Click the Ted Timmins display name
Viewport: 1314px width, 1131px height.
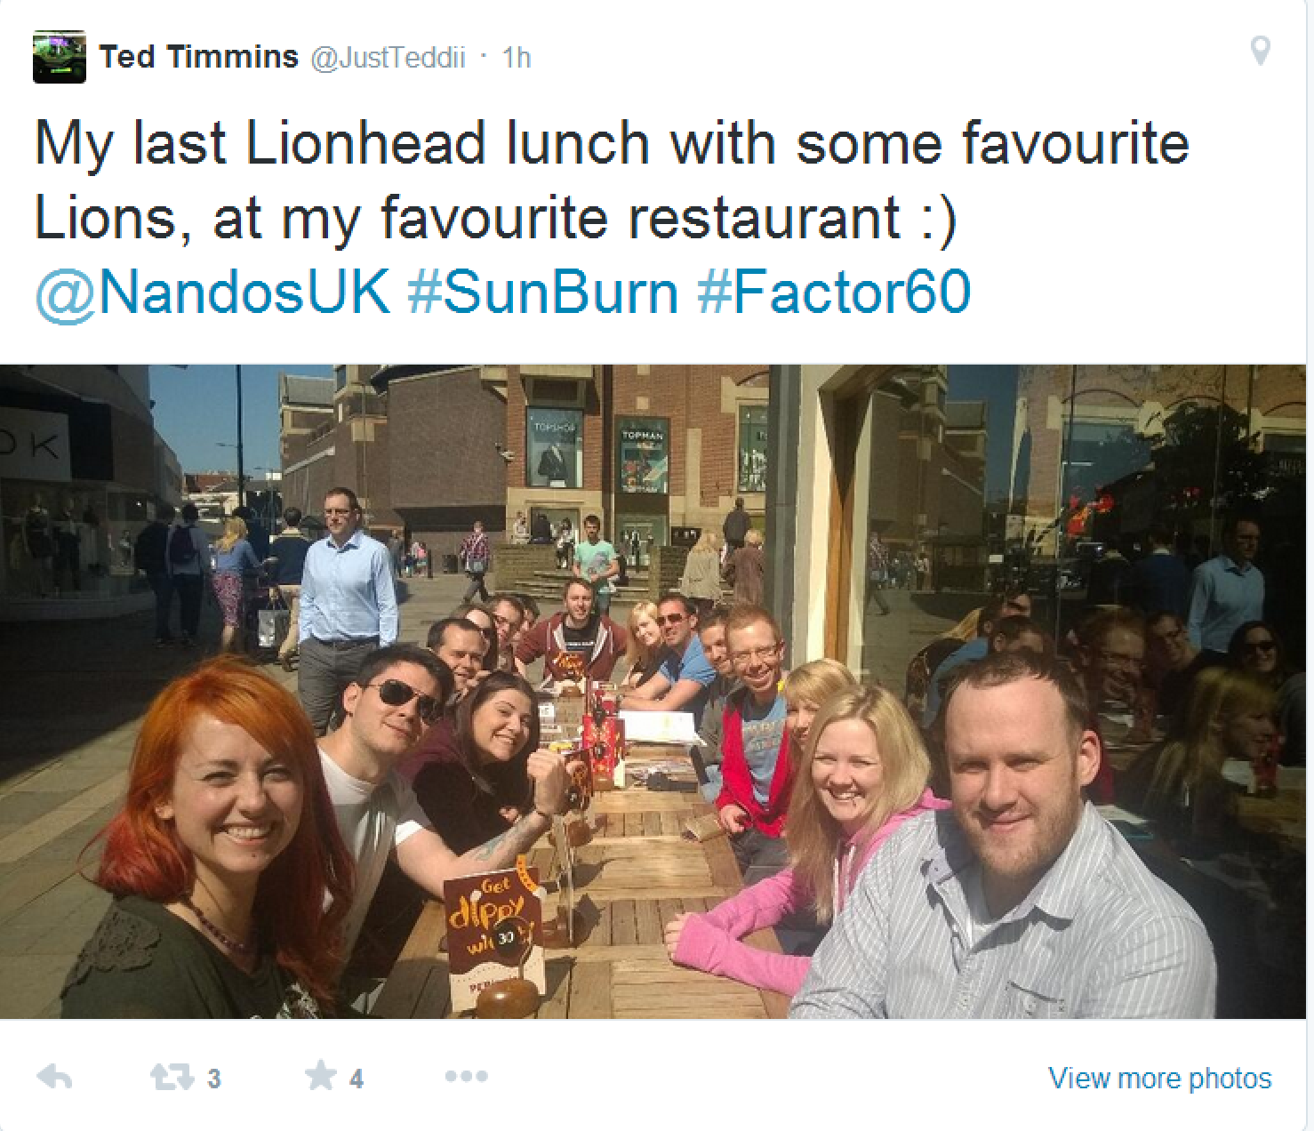coord(198,57)
